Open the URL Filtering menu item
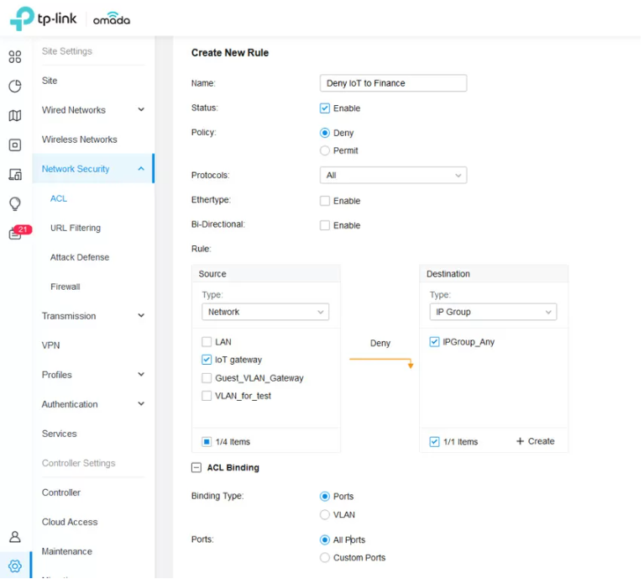Viewport: 644px width, 579px height. click(x=76, y=228)
